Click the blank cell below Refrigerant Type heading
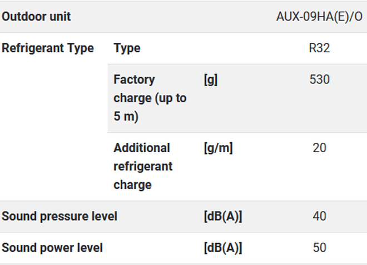367x265 pixels. 53,133
